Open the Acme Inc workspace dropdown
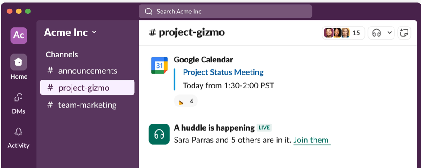The image size is (421, 168). (70, 32)
